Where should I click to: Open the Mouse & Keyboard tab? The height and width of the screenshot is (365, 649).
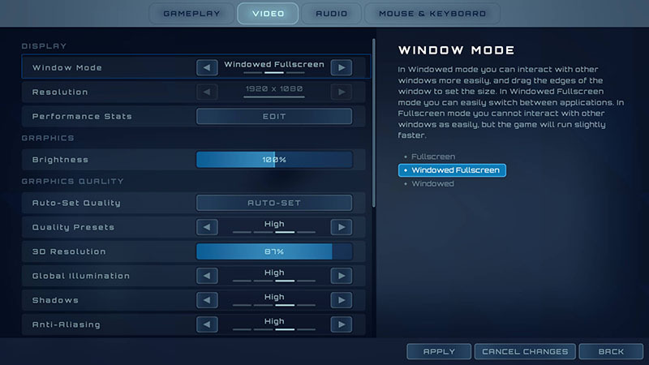[x=432, y=14]
